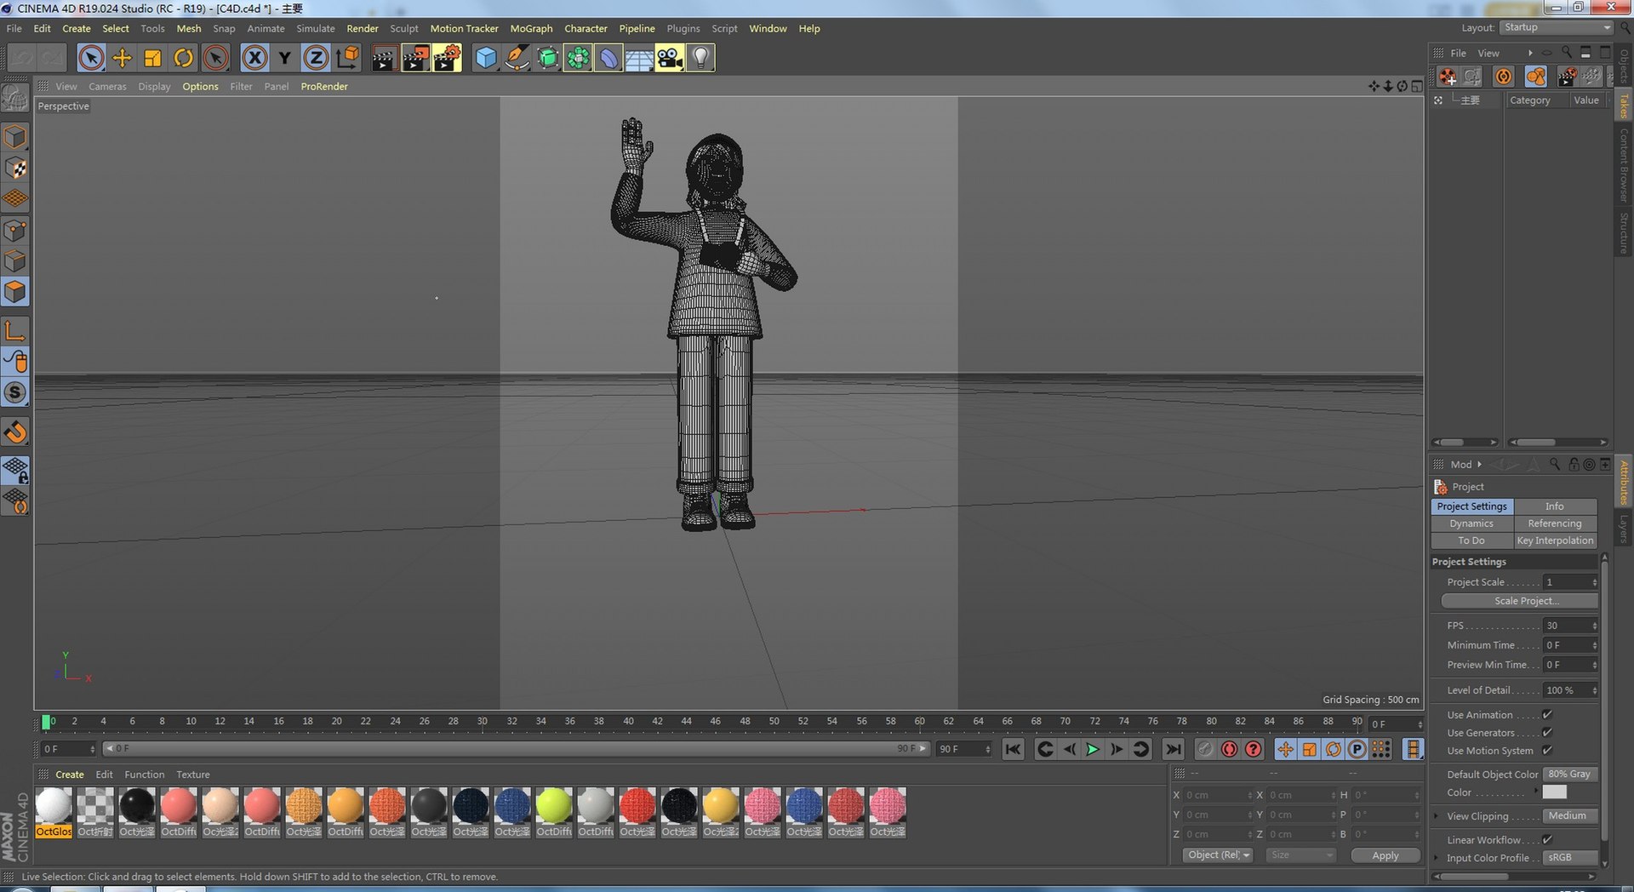The height and width of the screenshot is (892, 1634).
Task: Open Default Object Color dropdown
Action: [x=1570, y=774]
